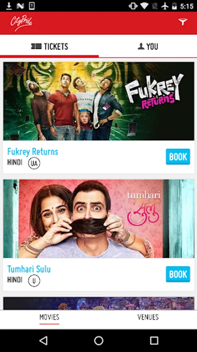Tap the U rating badge
This screenshot has height=352, width=197.
pyautogui.click(x=34, y=280)
